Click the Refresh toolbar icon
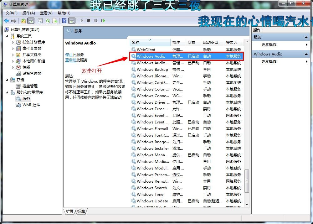Screen dimensions: 313x224 [x=48, y=21]
